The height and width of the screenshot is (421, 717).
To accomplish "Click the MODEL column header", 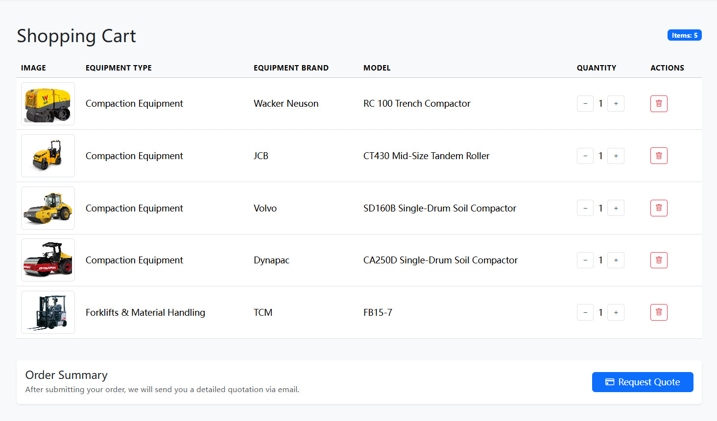I will click(x=377, y=68).
